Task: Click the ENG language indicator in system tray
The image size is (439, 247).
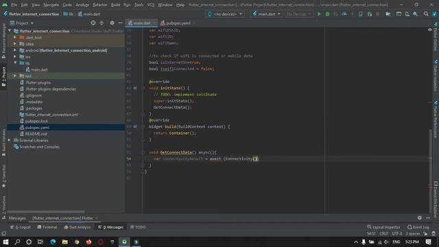Action: pos(396,242)
